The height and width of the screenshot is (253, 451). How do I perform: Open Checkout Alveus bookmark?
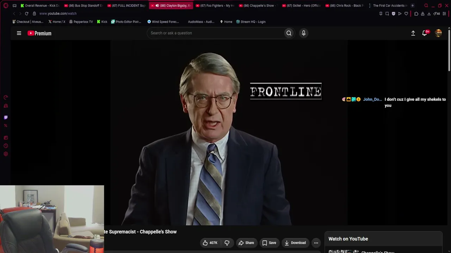click(28, 22)
